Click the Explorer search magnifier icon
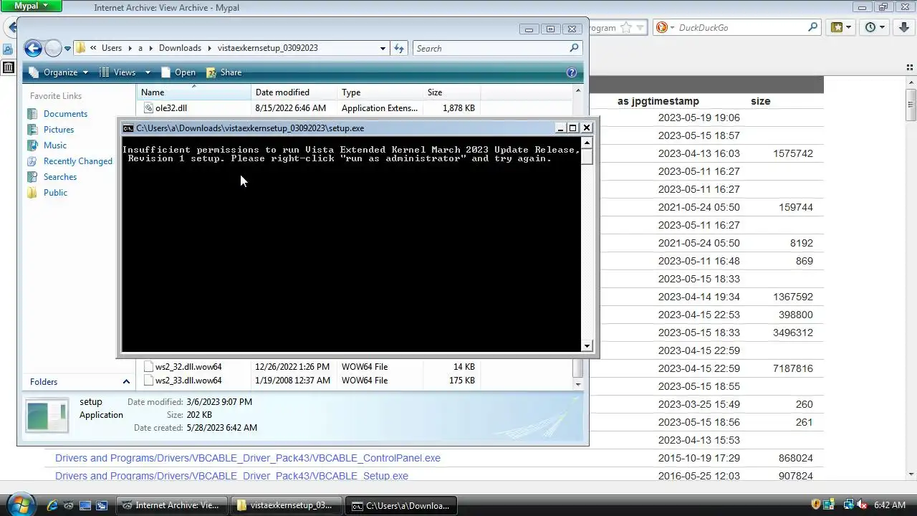This screenshot has width=917, height=516. point(574,48)
